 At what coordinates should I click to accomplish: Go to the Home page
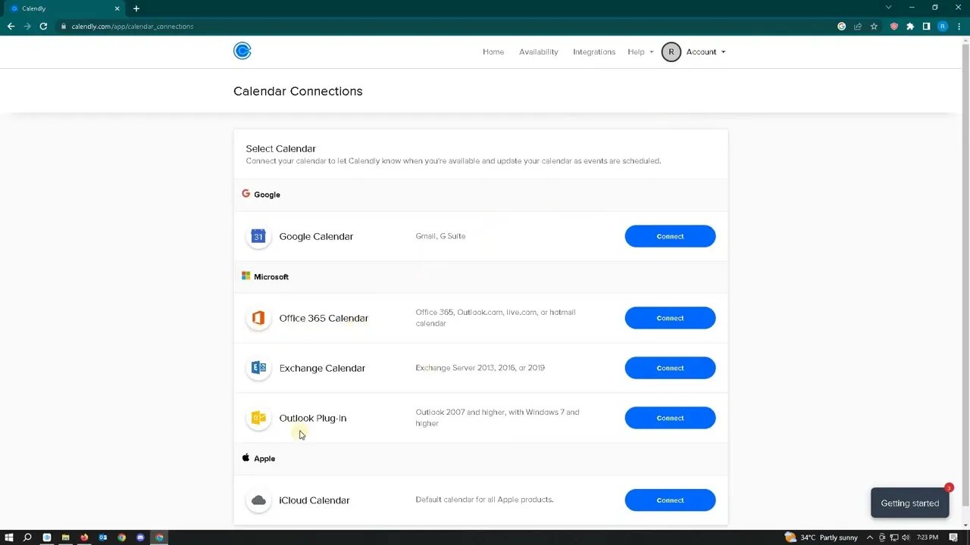pos(493,52)
